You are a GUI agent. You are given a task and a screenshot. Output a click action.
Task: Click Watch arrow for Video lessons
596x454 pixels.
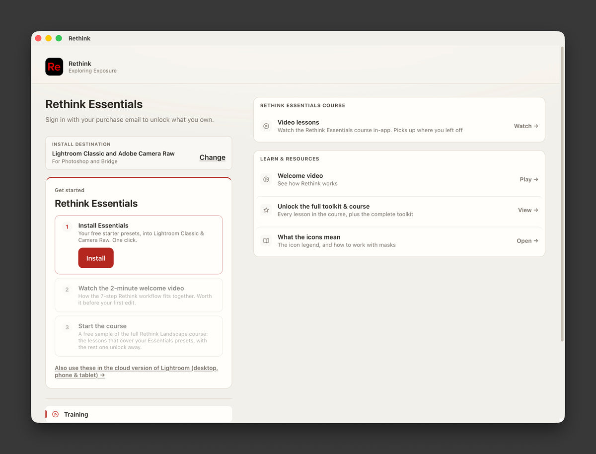526,126
